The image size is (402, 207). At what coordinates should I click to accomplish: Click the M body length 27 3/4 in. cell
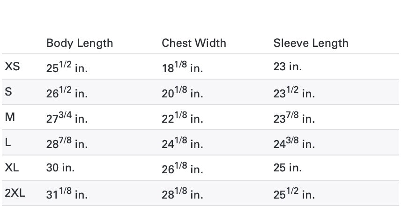click(67, 118)
